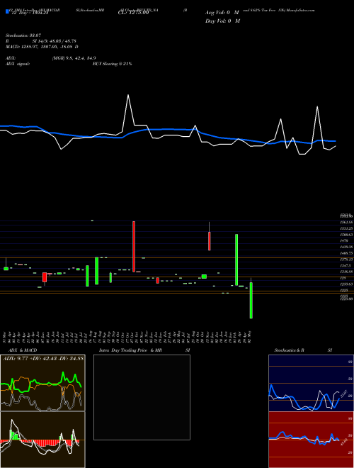Click the price axis label 1479

(x=344, y=240)
